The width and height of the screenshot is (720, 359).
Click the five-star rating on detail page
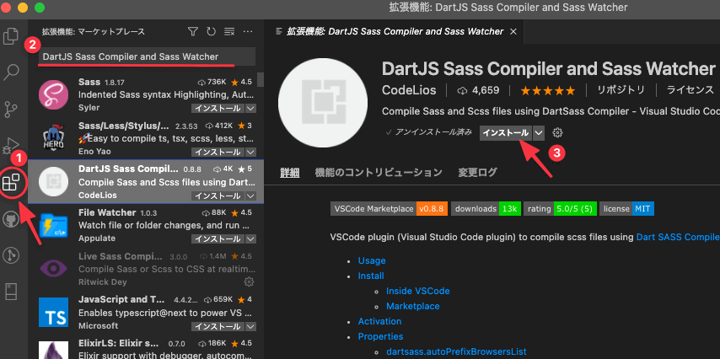[547, 90]
